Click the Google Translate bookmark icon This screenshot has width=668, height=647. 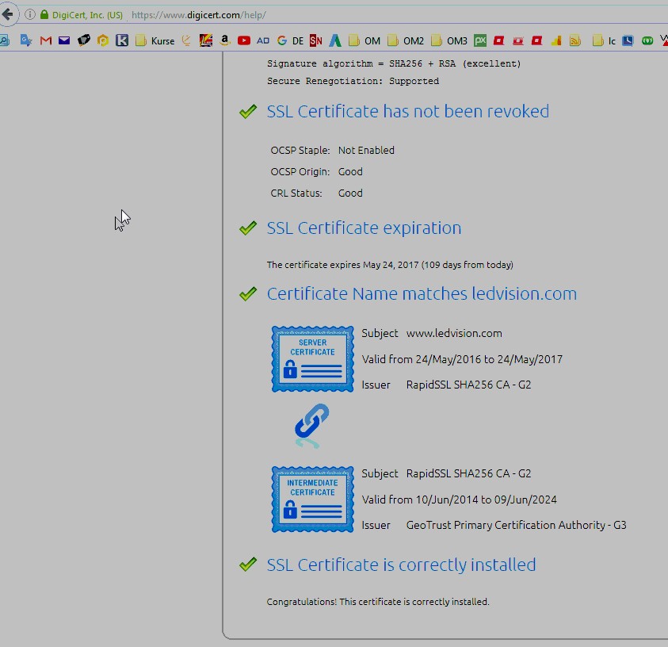pos(26,40)
